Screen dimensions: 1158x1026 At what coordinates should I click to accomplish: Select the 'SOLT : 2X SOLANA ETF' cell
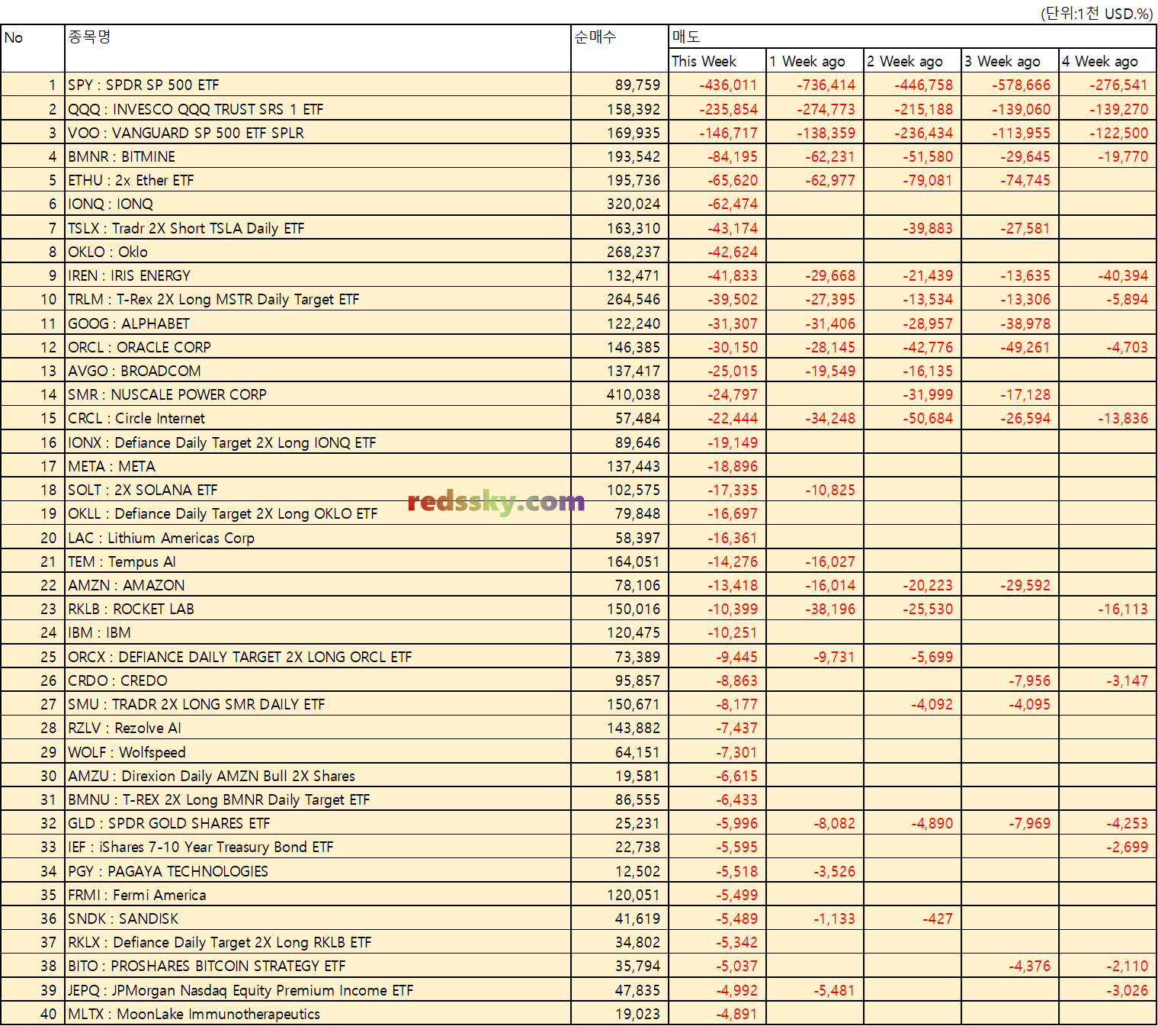[318, 490]
